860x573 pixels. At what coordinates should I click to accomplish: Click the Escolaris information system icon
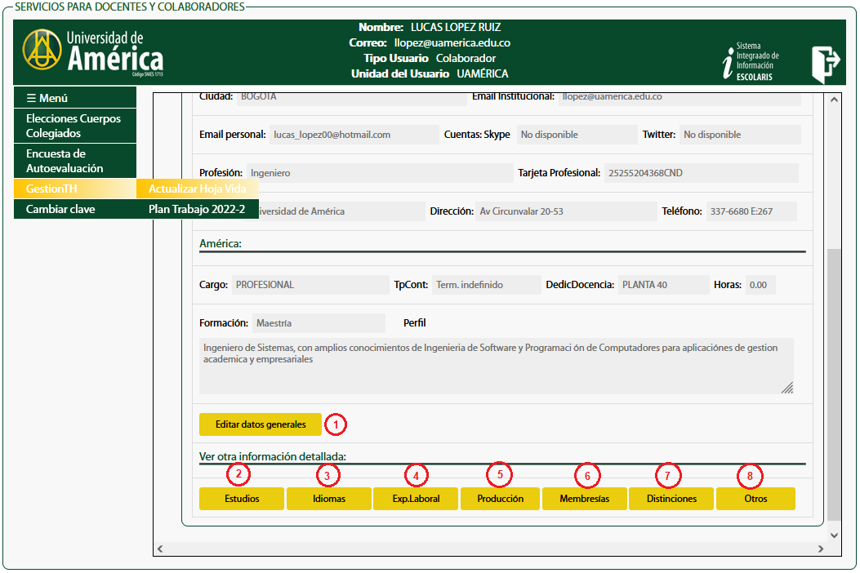[x=751, y=61]
